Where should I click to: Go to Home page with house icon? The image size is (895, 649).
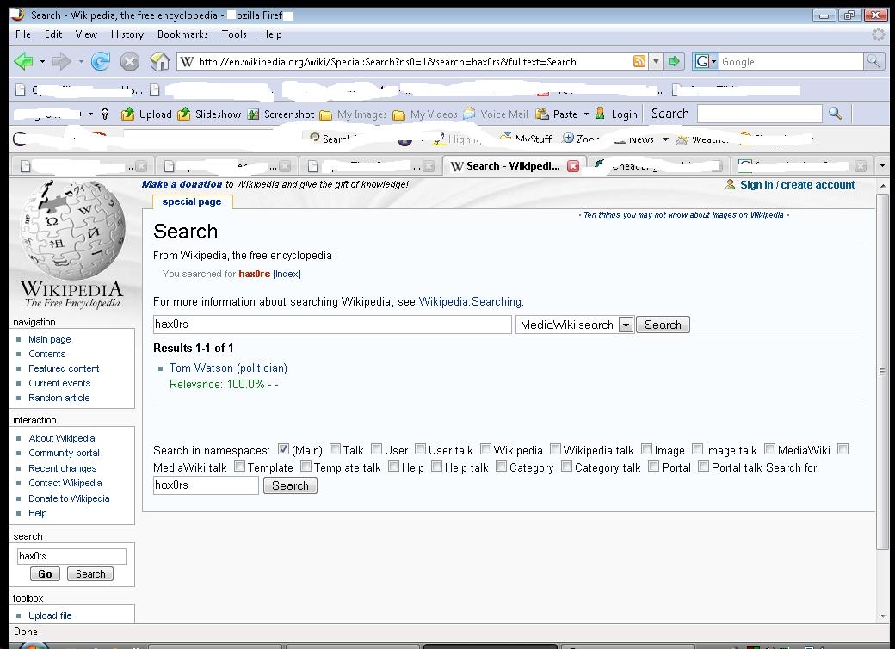click(x=159, y=61)
